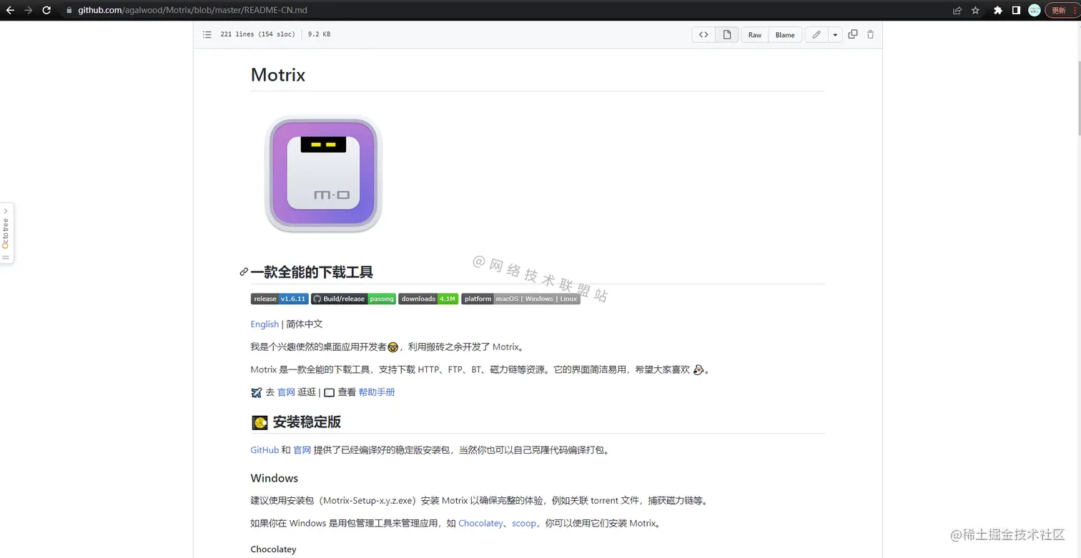Delete the file using the trash icon
Screen dimensions: 1081x558
870,34
